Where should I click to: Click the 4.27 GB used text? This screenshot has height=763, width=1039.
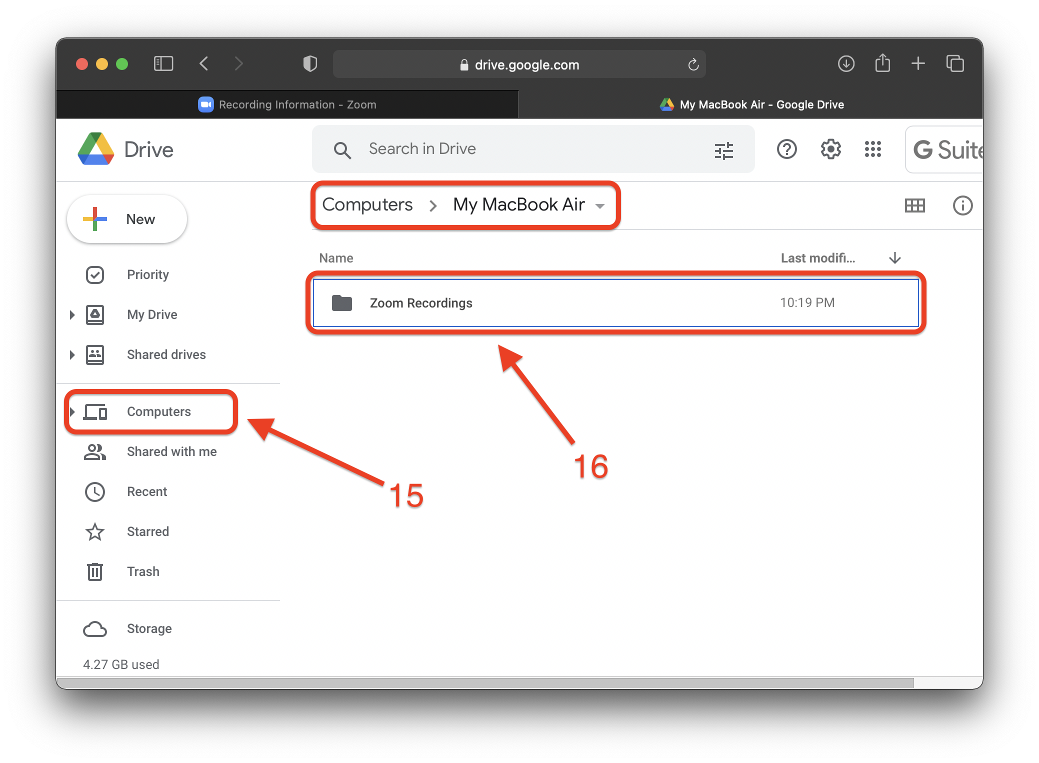tap(121, 664)
